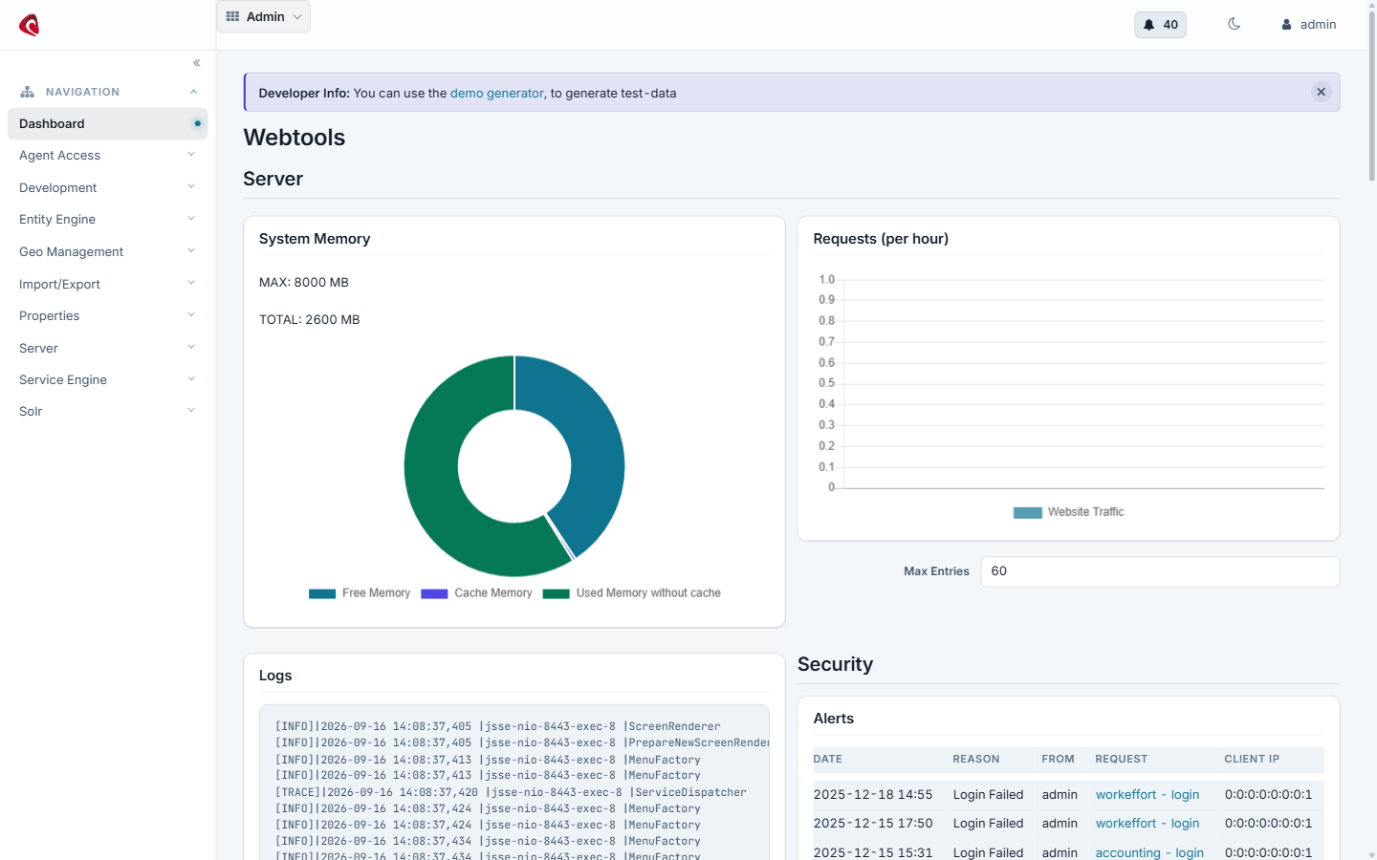This screenshot has height=860, width=1377.
Task: Toggle the Cache Memory legend swatch
Action: (434, 593)
